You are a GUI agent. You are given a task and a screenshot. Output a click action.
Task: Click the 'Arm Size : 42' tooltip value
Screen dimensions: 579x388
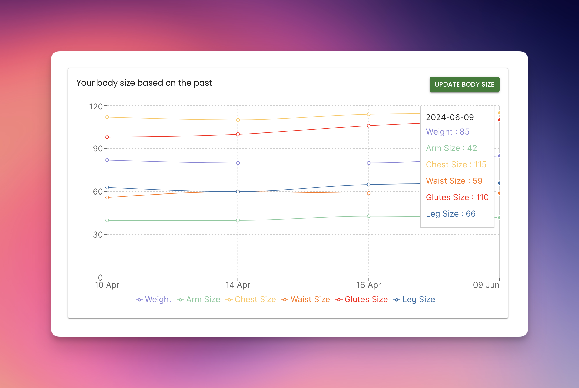click(451, 148)
